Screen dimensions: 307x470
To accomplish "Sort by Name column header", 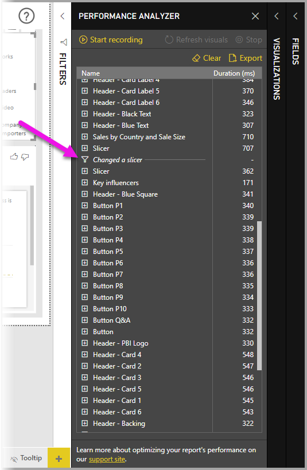I will coord(91,73).
